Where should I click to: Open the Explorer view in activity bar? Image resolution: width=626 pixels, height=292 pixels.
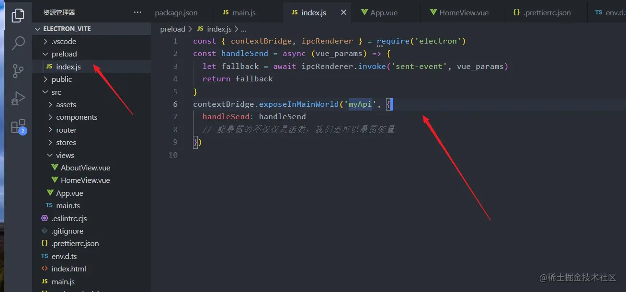(x=18, y=15)
